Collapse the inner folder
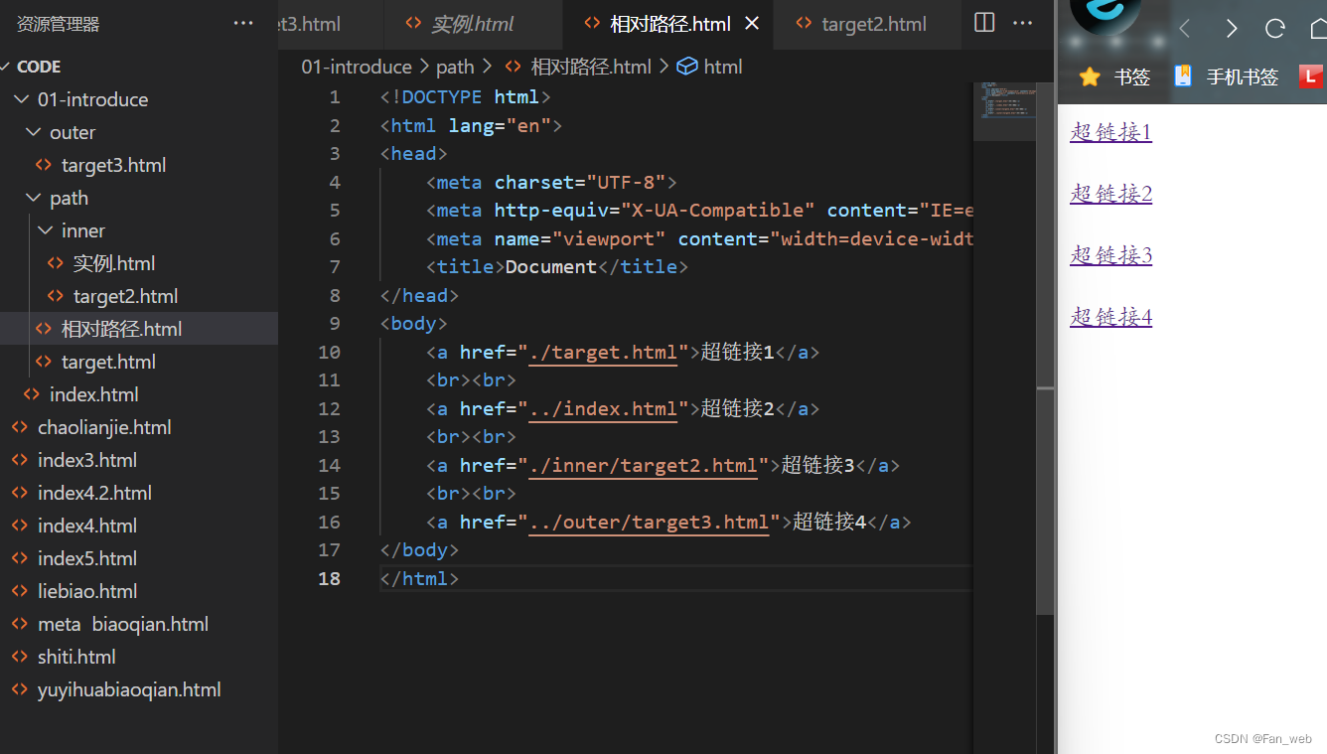1327x754 pixels. 83,230
